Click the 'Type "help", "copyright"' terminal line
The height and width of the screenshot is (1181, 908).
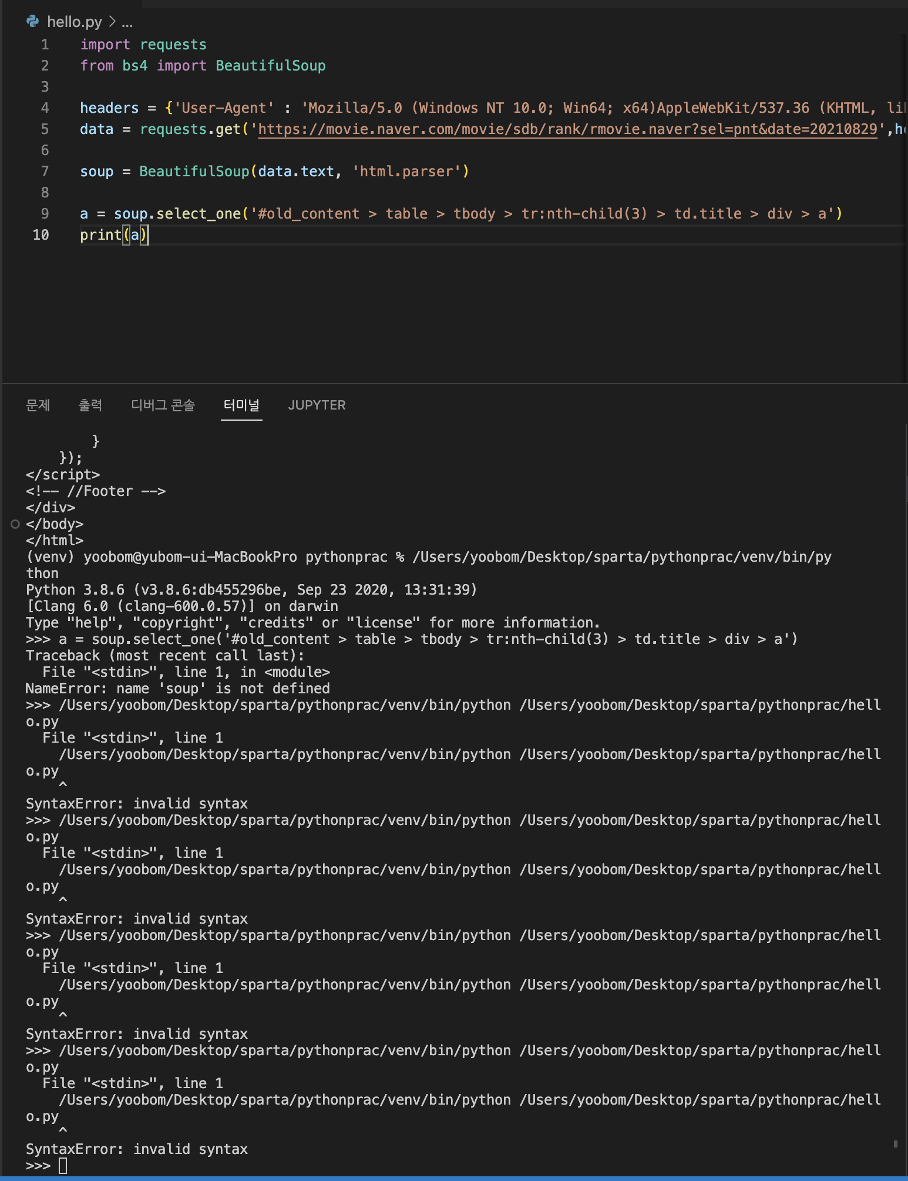(x=313, y=623)
